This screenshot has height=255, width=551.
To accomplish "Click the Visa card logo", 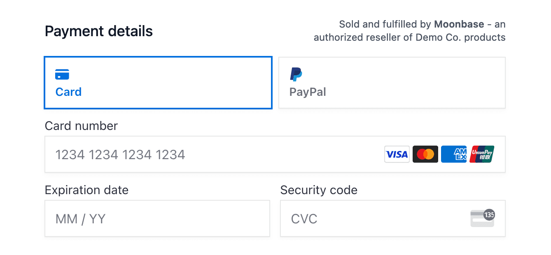I will click(397, 154).
